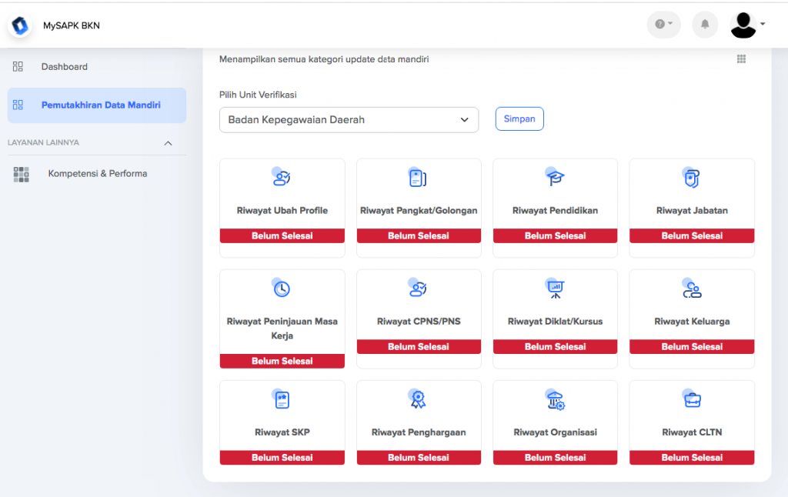Click Belum Selesai under Riwayat Diklat/Kursus

(x=555, y=347)
